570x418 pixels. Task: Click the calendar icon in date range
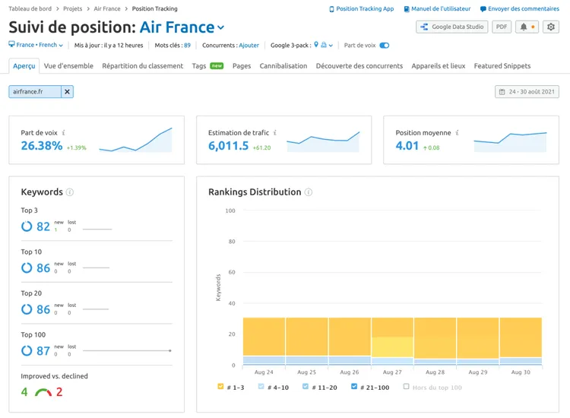(502, 92)
